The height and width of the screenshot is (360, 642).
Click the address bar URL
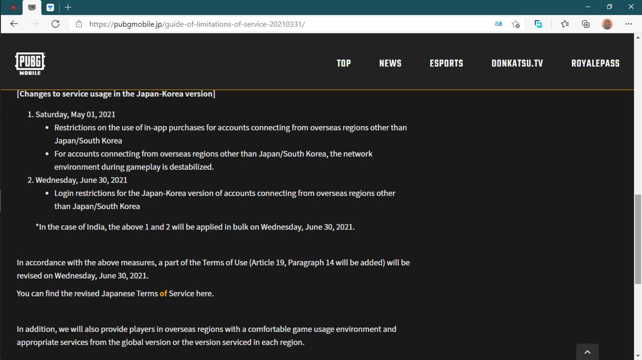(x=197, y=24)
